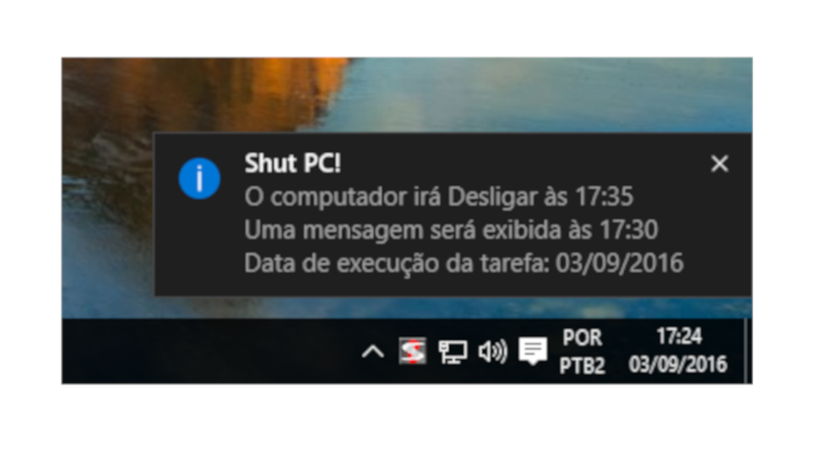Viewport: 814px width, 457px height.
Task: Dismiss the Shut PC! notification
Action: pos(719,164)
